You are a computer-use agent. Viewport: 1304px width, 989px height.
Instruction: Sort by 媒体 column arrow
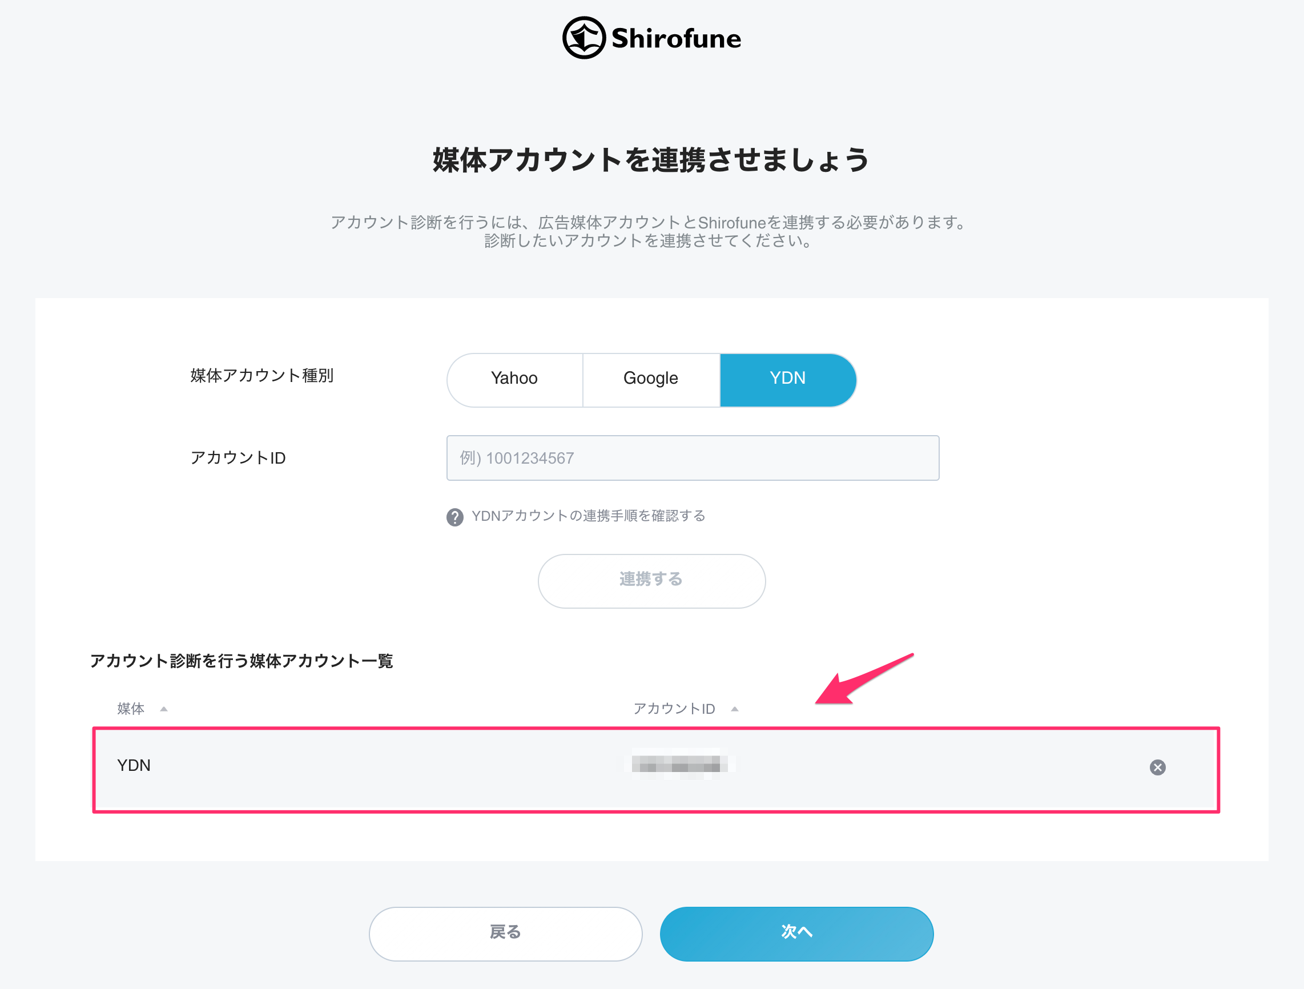point(164,709)
